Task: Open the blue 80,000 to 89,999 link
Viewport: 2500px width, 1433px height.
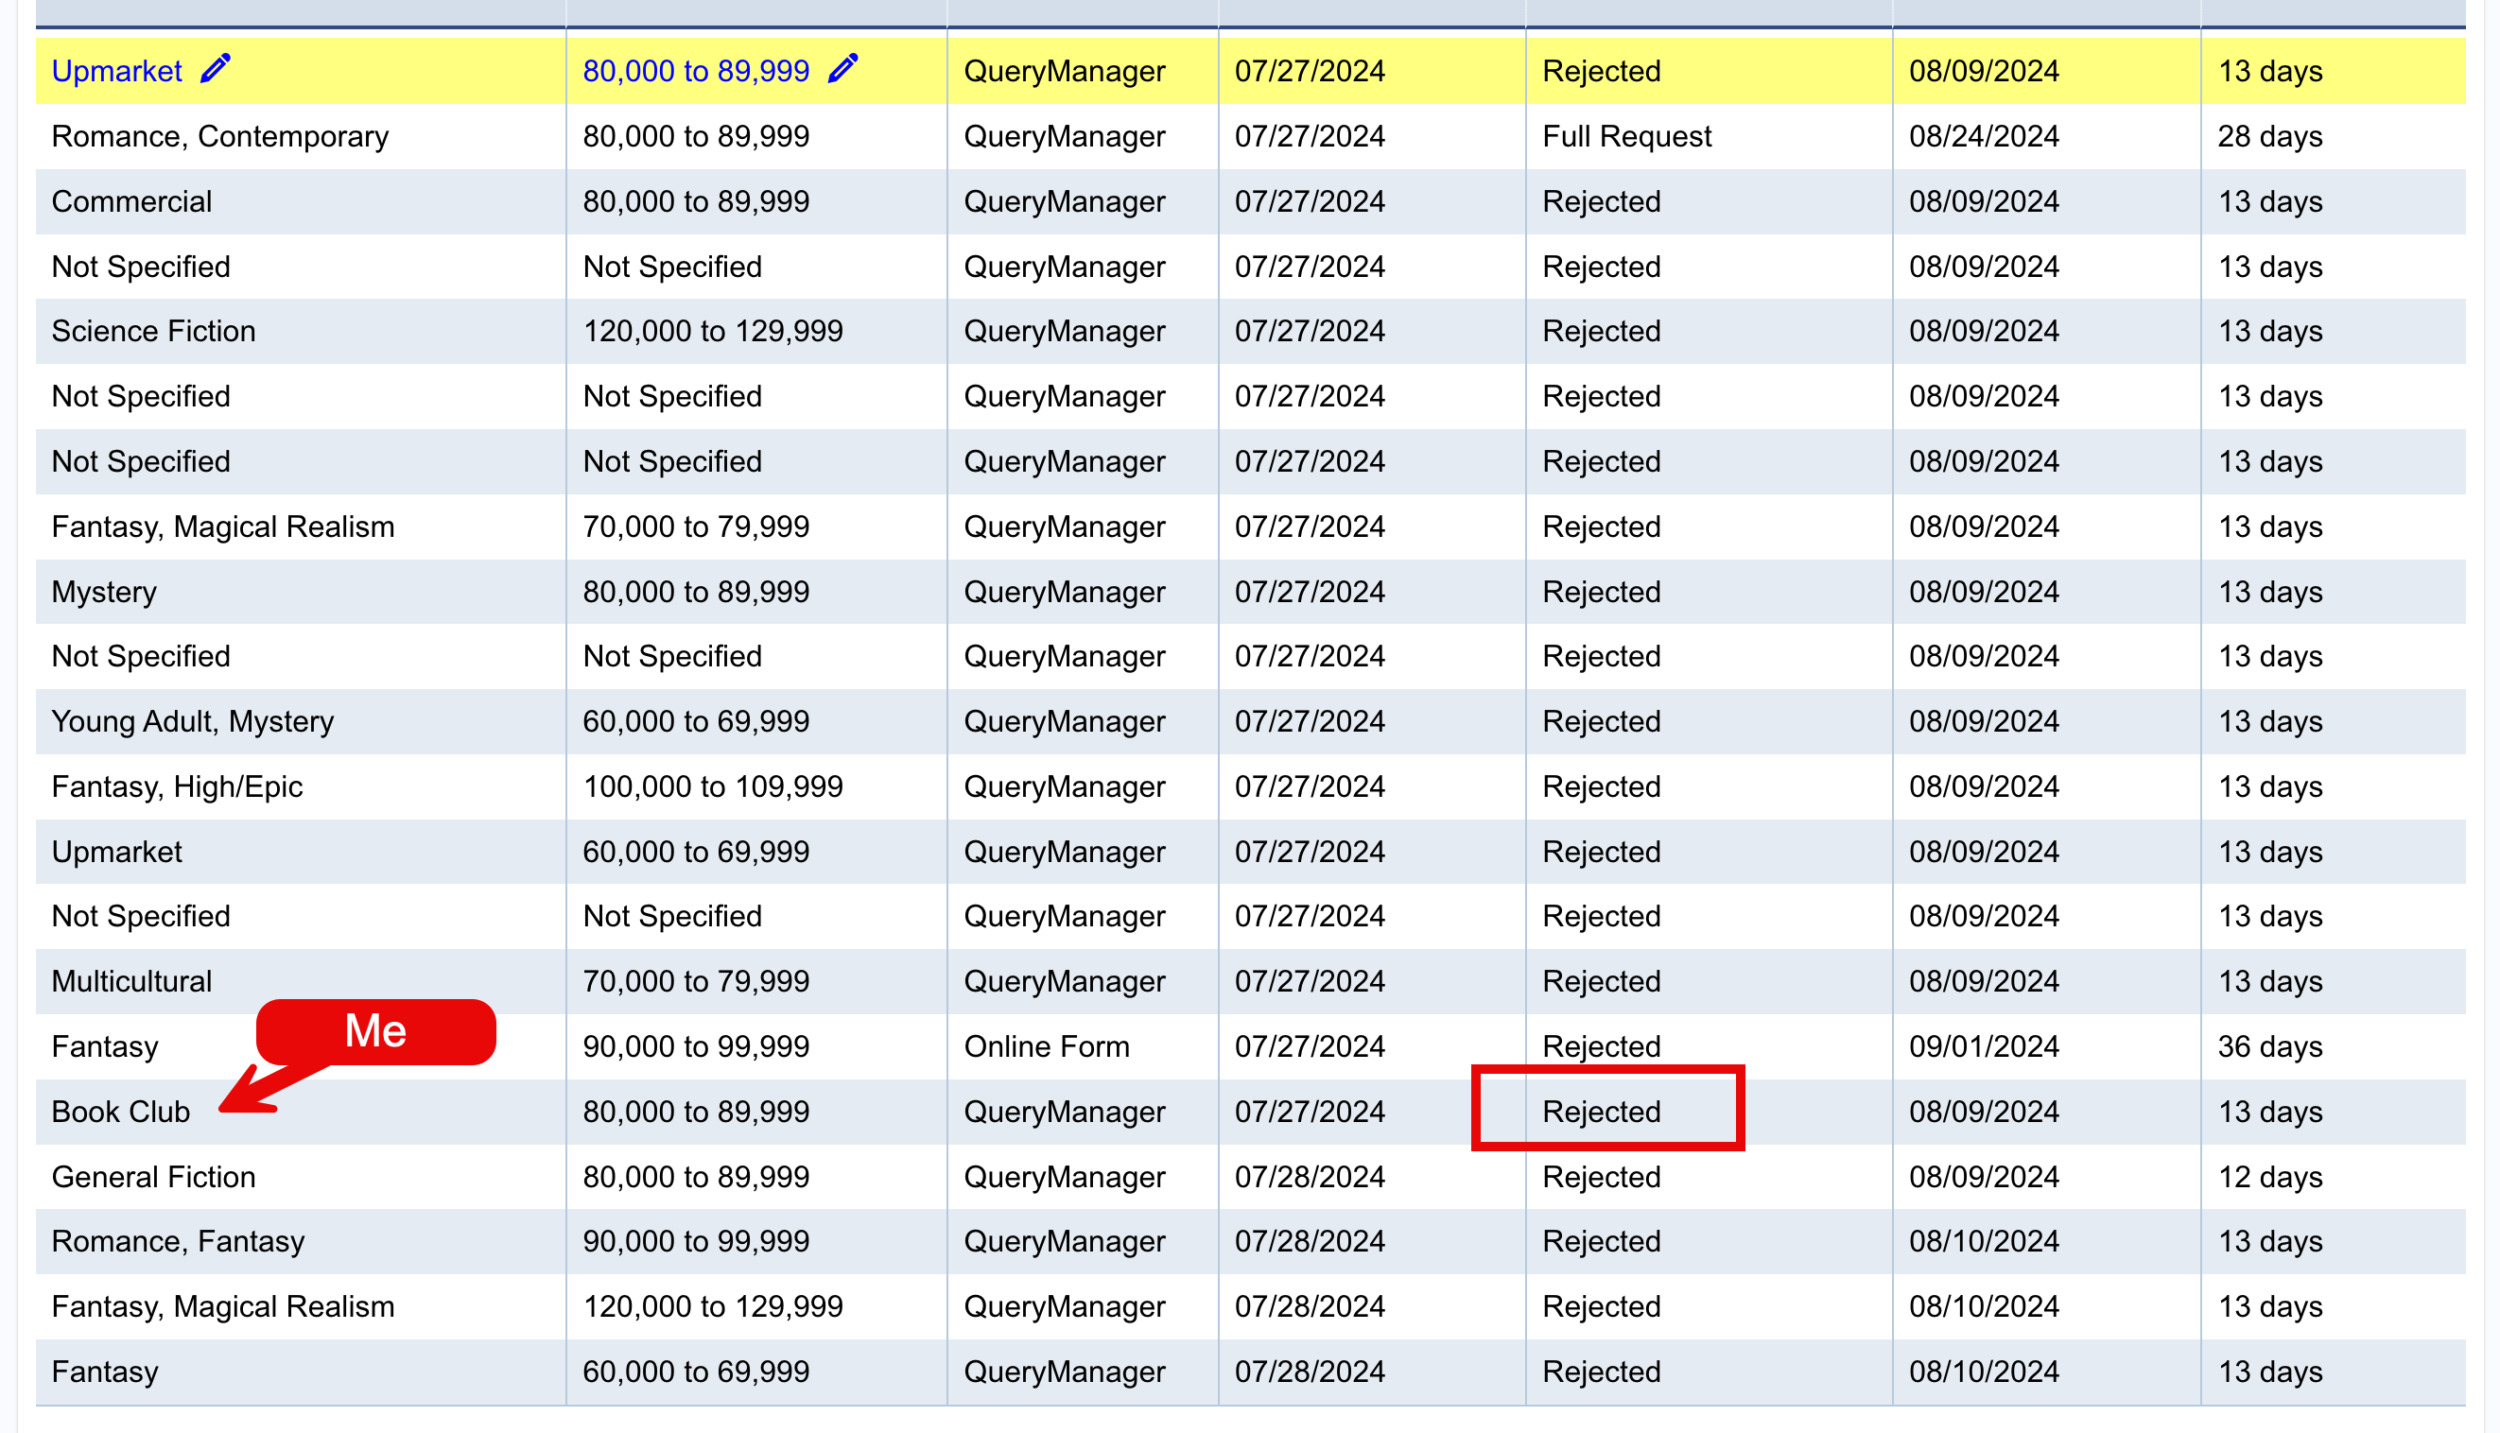Action: coord(696,71)
